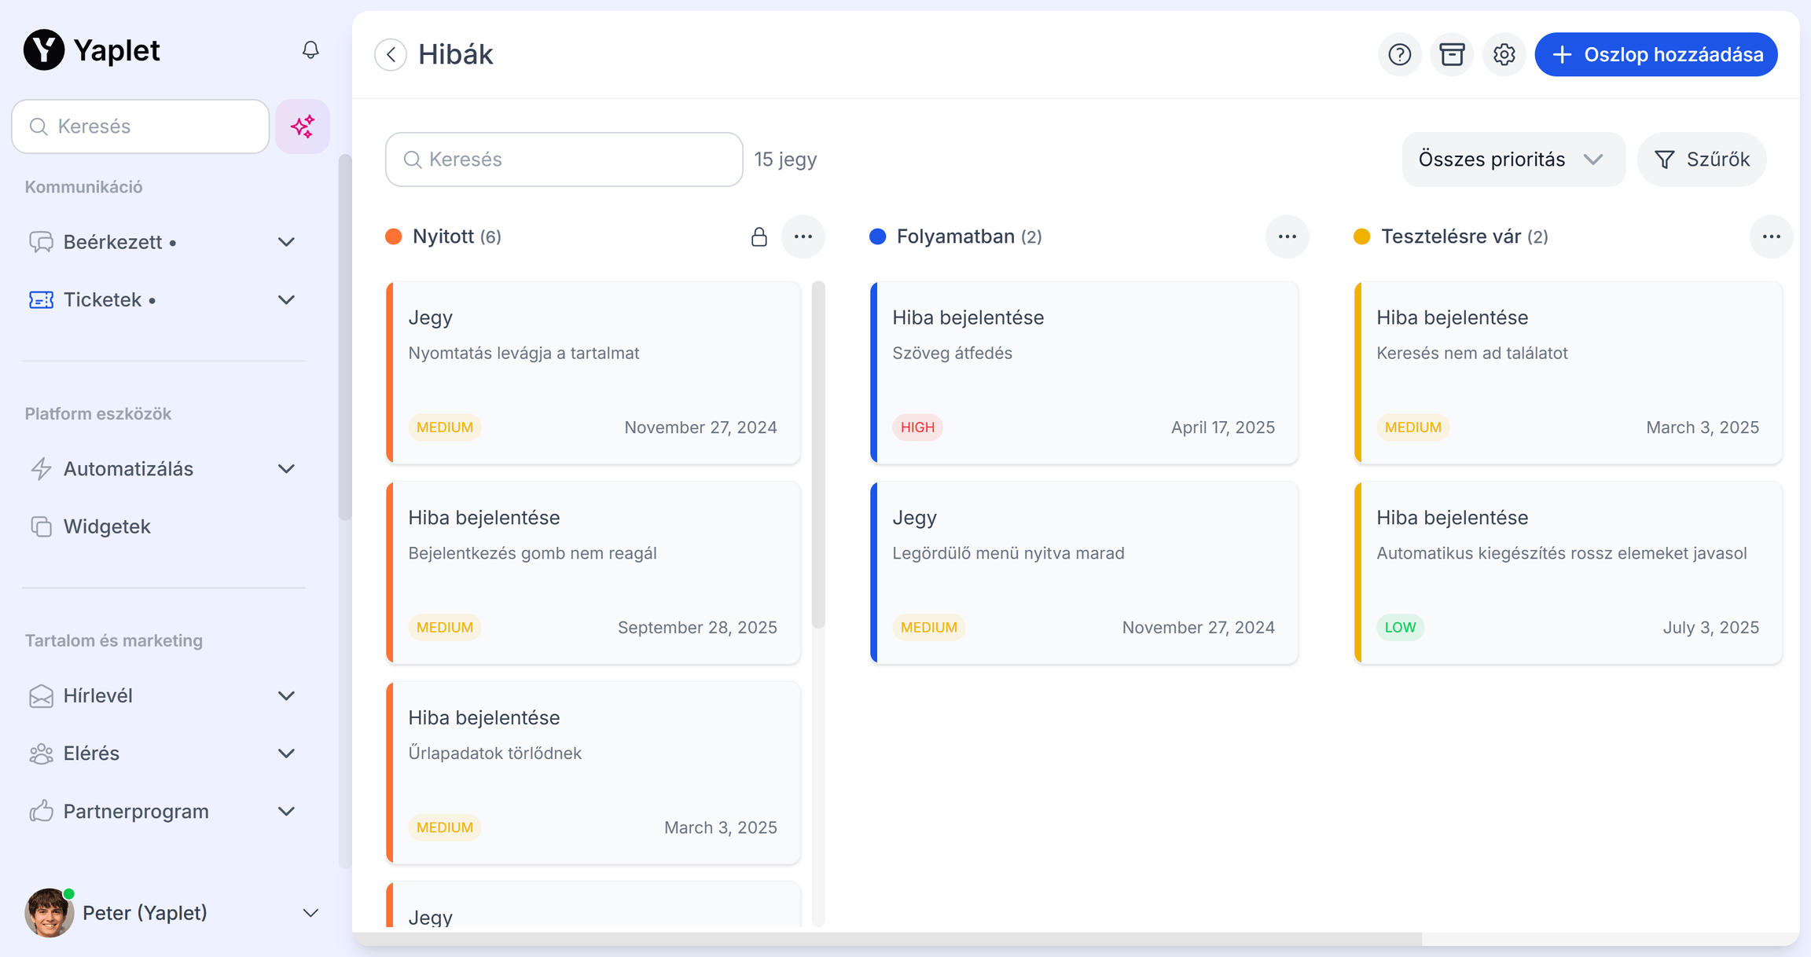Expand the Ticketek sidebar section
This screenshot has width=1811, height=957.
[x=286, y=300]
